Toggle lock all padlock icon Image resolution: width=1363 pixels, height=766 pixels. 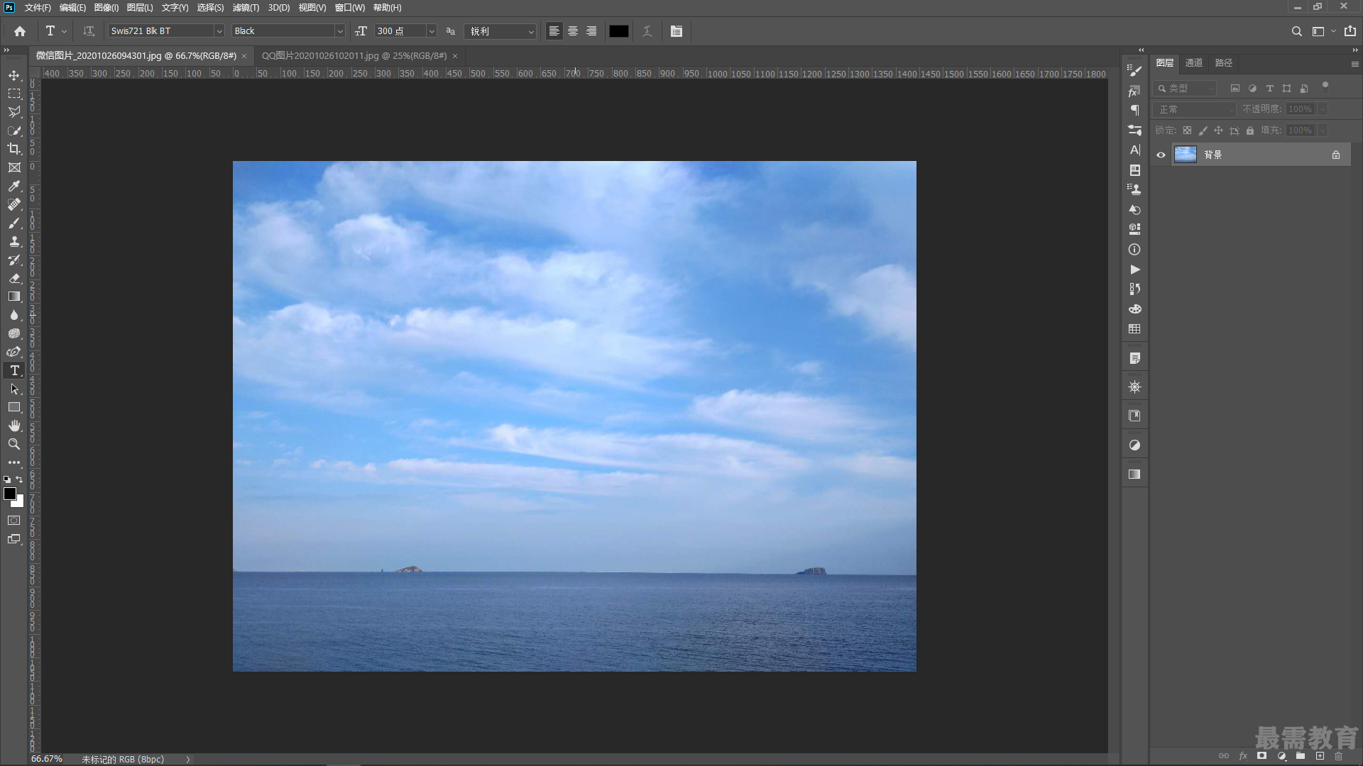coord(1250,131)
